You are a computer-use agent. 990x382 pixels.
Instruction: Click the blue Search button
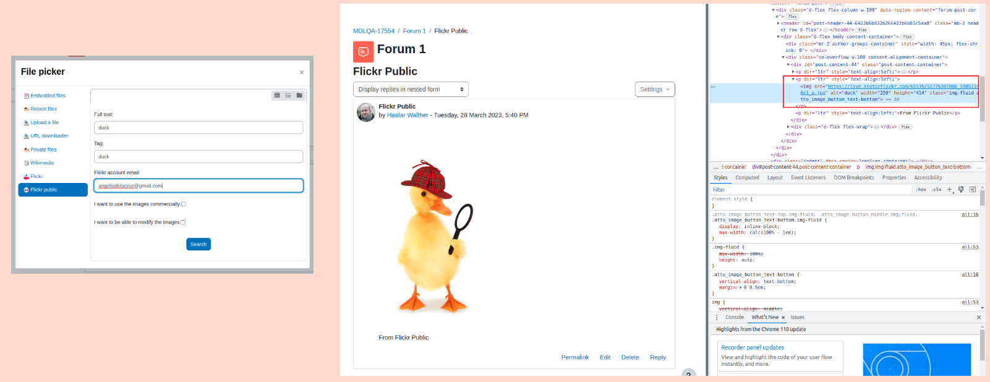pyautogui.click(x=198, y=244)
